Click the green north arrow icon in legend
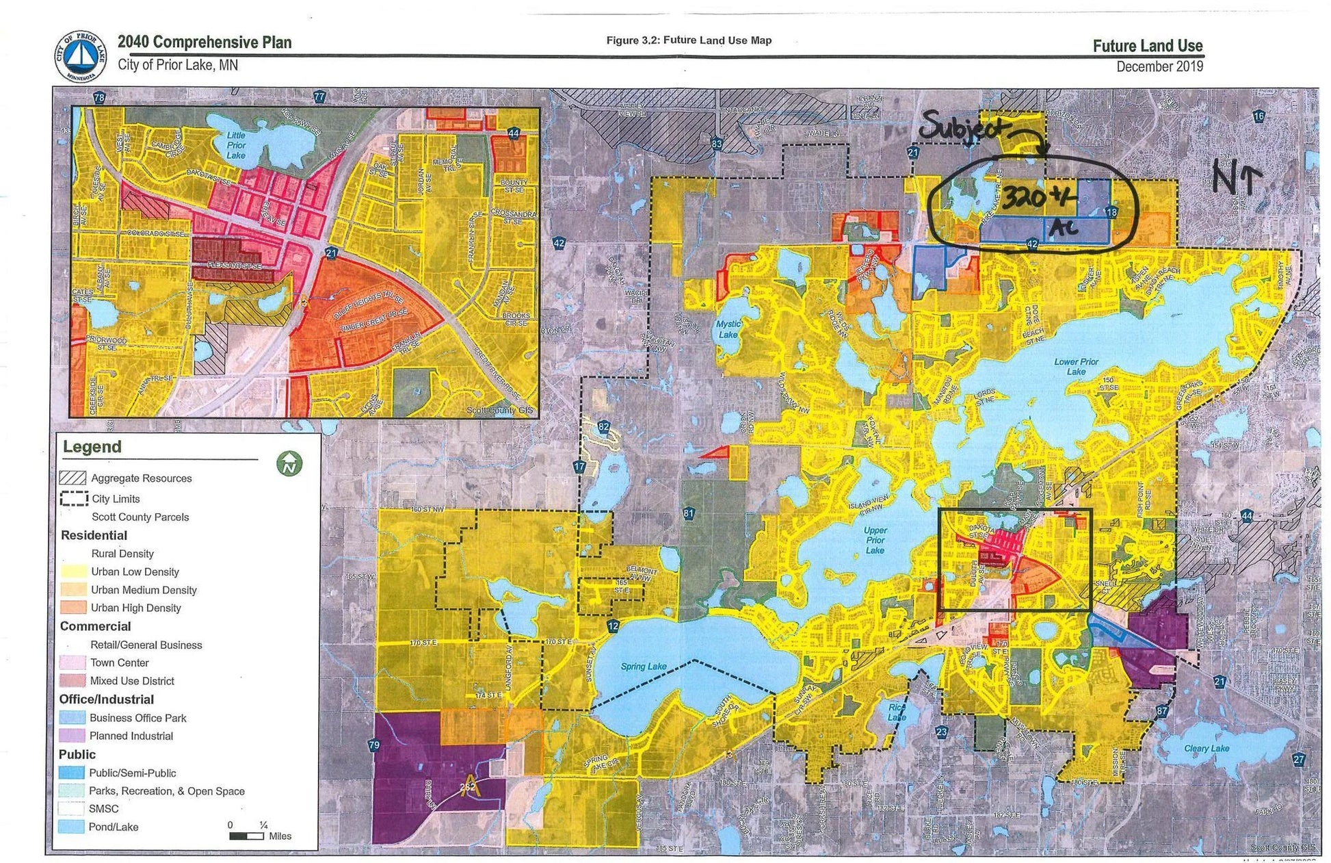1331x863 pixels. point(289,464)
